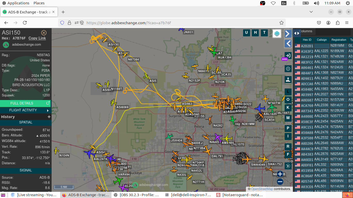Click the map scale bar labeled 5 NM

point(64,187)
